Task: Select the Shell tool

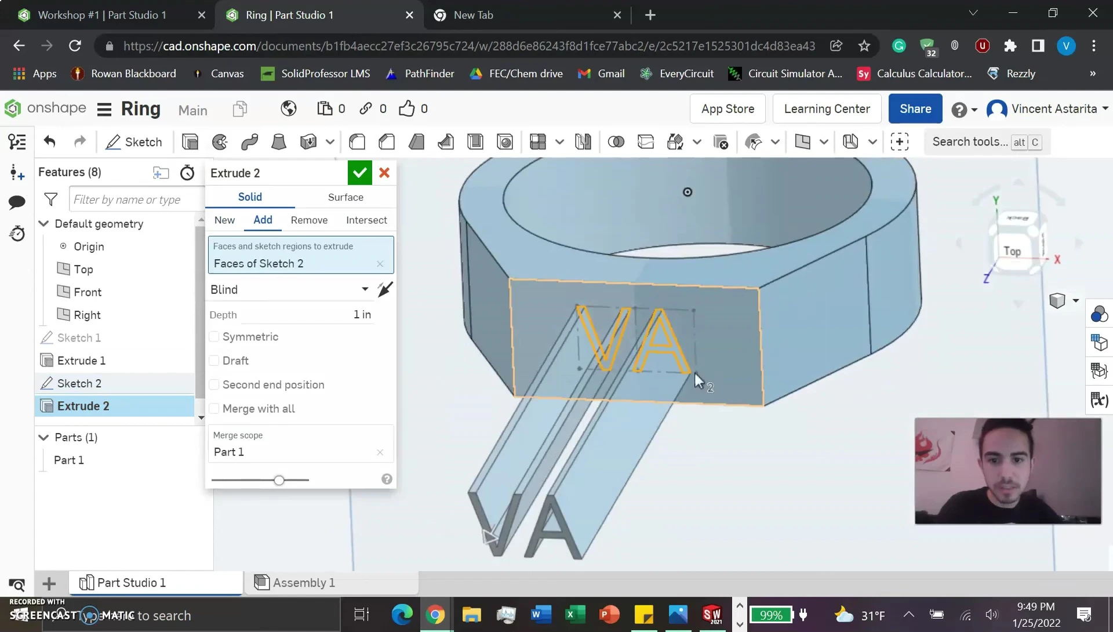Action: [x=475, y=141]
